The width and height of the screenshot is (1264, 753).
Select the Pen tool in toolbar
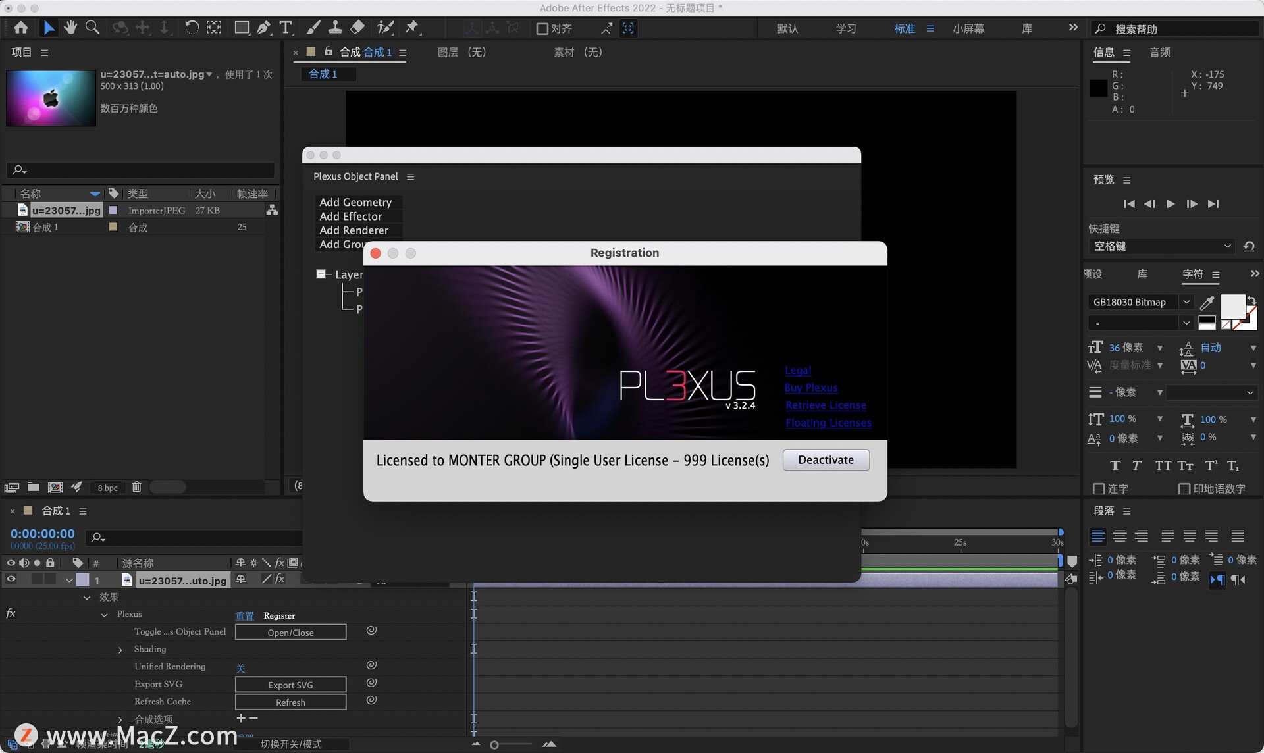click(x=263, y=28)
